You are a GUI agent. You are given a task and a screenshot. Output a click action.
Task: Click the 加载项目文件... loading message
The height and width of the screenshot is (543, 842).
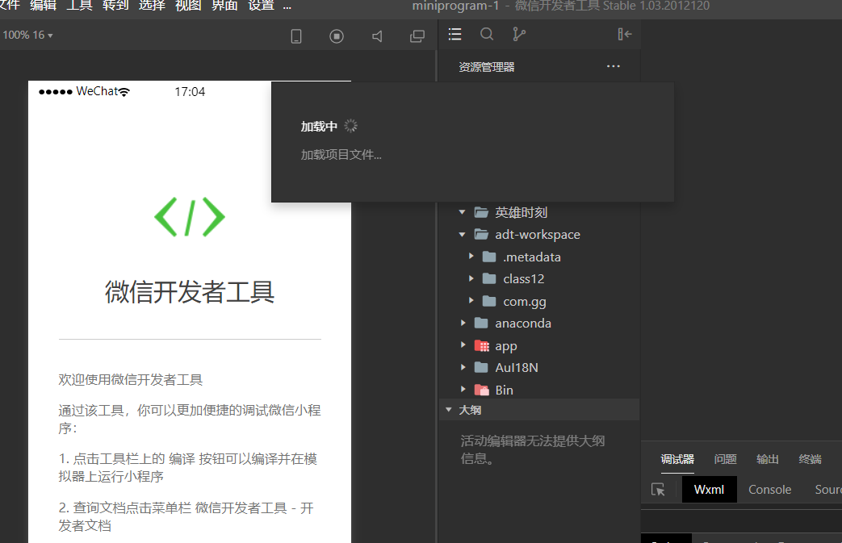341,155
